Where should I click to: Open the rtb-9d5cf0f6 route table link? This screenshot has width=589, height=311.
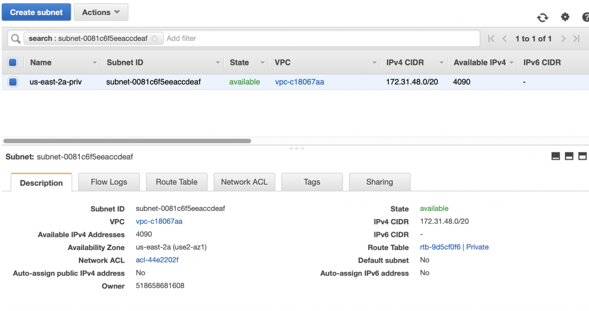coord(440,247)
